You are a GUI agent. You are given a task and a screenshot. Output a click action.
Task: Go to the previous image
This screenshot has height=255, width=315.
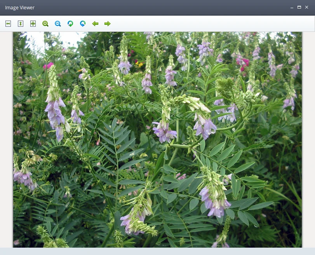(95, 24)
